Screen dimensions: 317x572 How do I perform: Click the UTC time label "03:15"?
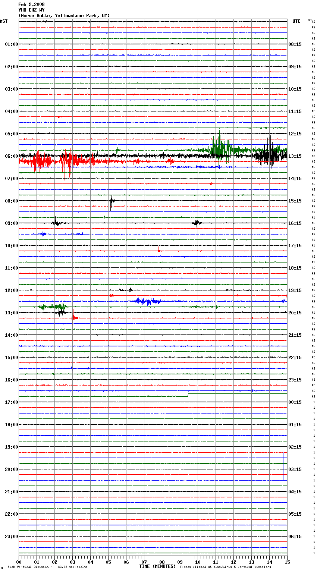click(x=295, y=469)
